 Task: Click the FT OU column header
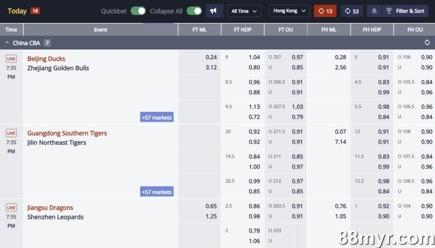pyautogui.click(x=286, y=30)
